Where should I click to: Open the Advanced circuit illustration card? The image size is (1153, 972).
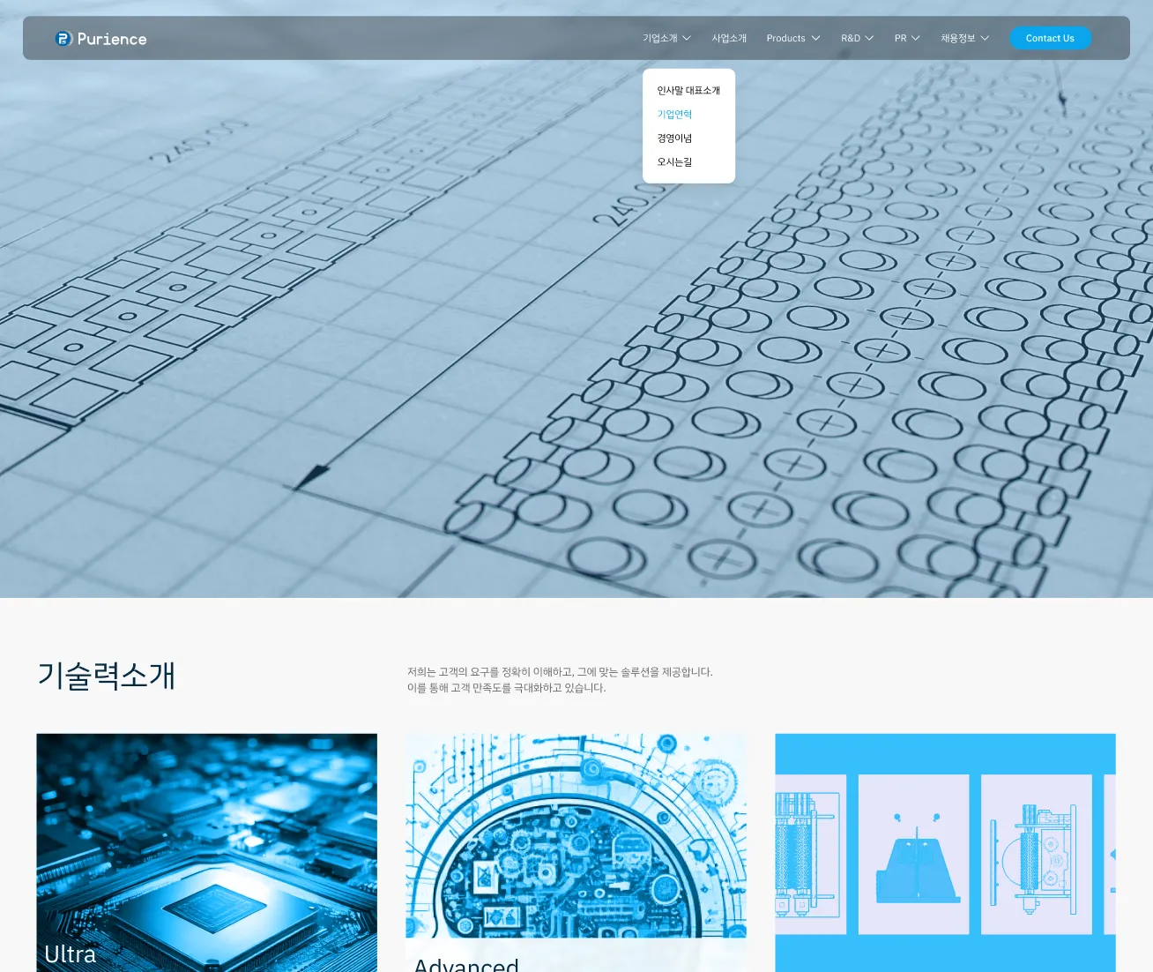click(576, 853)
